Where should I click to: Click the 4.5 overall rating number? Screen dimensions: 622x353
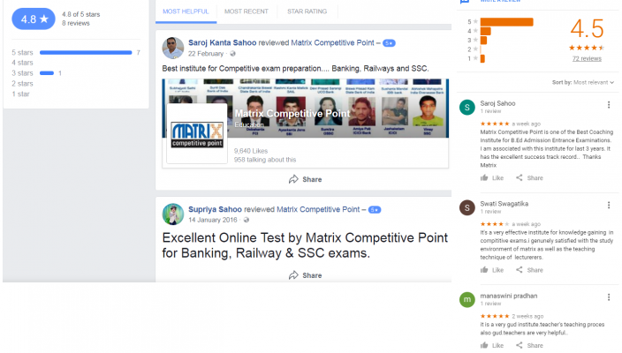pyautogui.click(x=587, y=28)
